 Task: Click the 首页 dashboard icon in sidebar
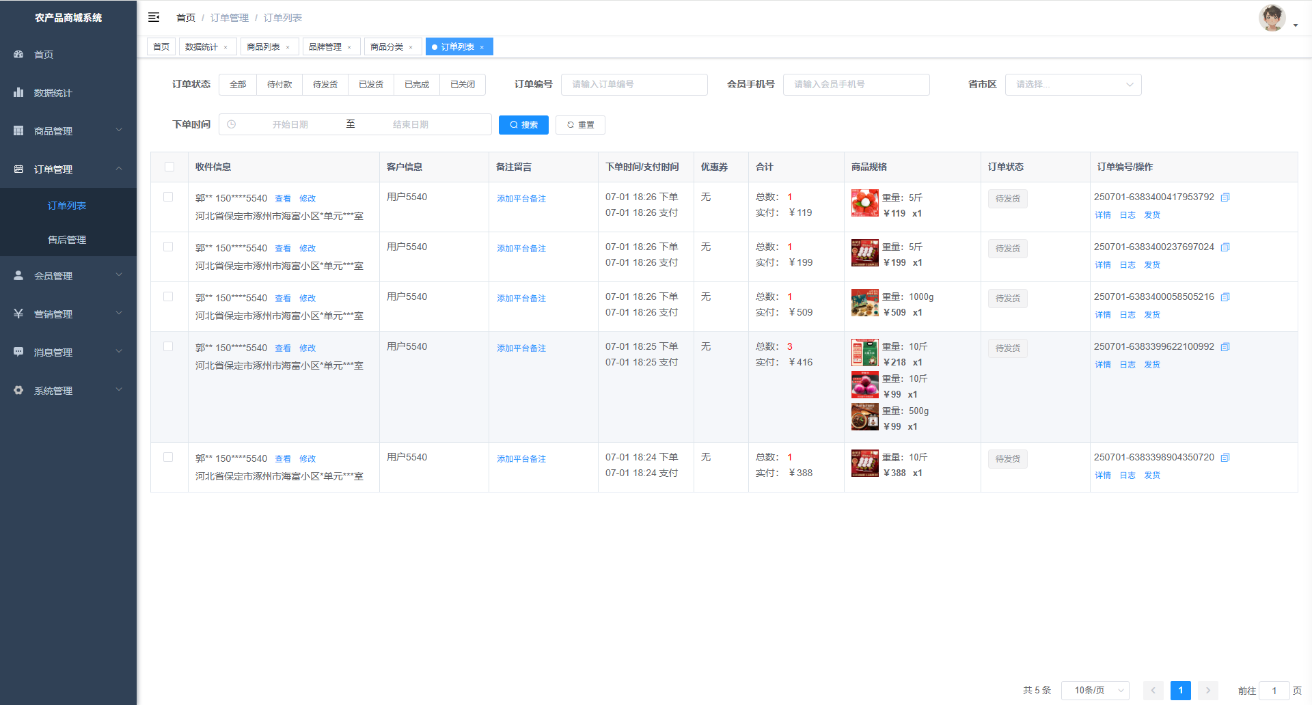tap(18, 54)
